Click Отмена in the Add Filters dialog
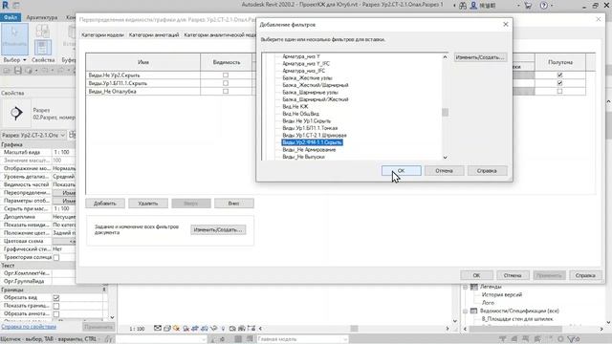Screen dimensions: 612x344 (x=444, y=171)
